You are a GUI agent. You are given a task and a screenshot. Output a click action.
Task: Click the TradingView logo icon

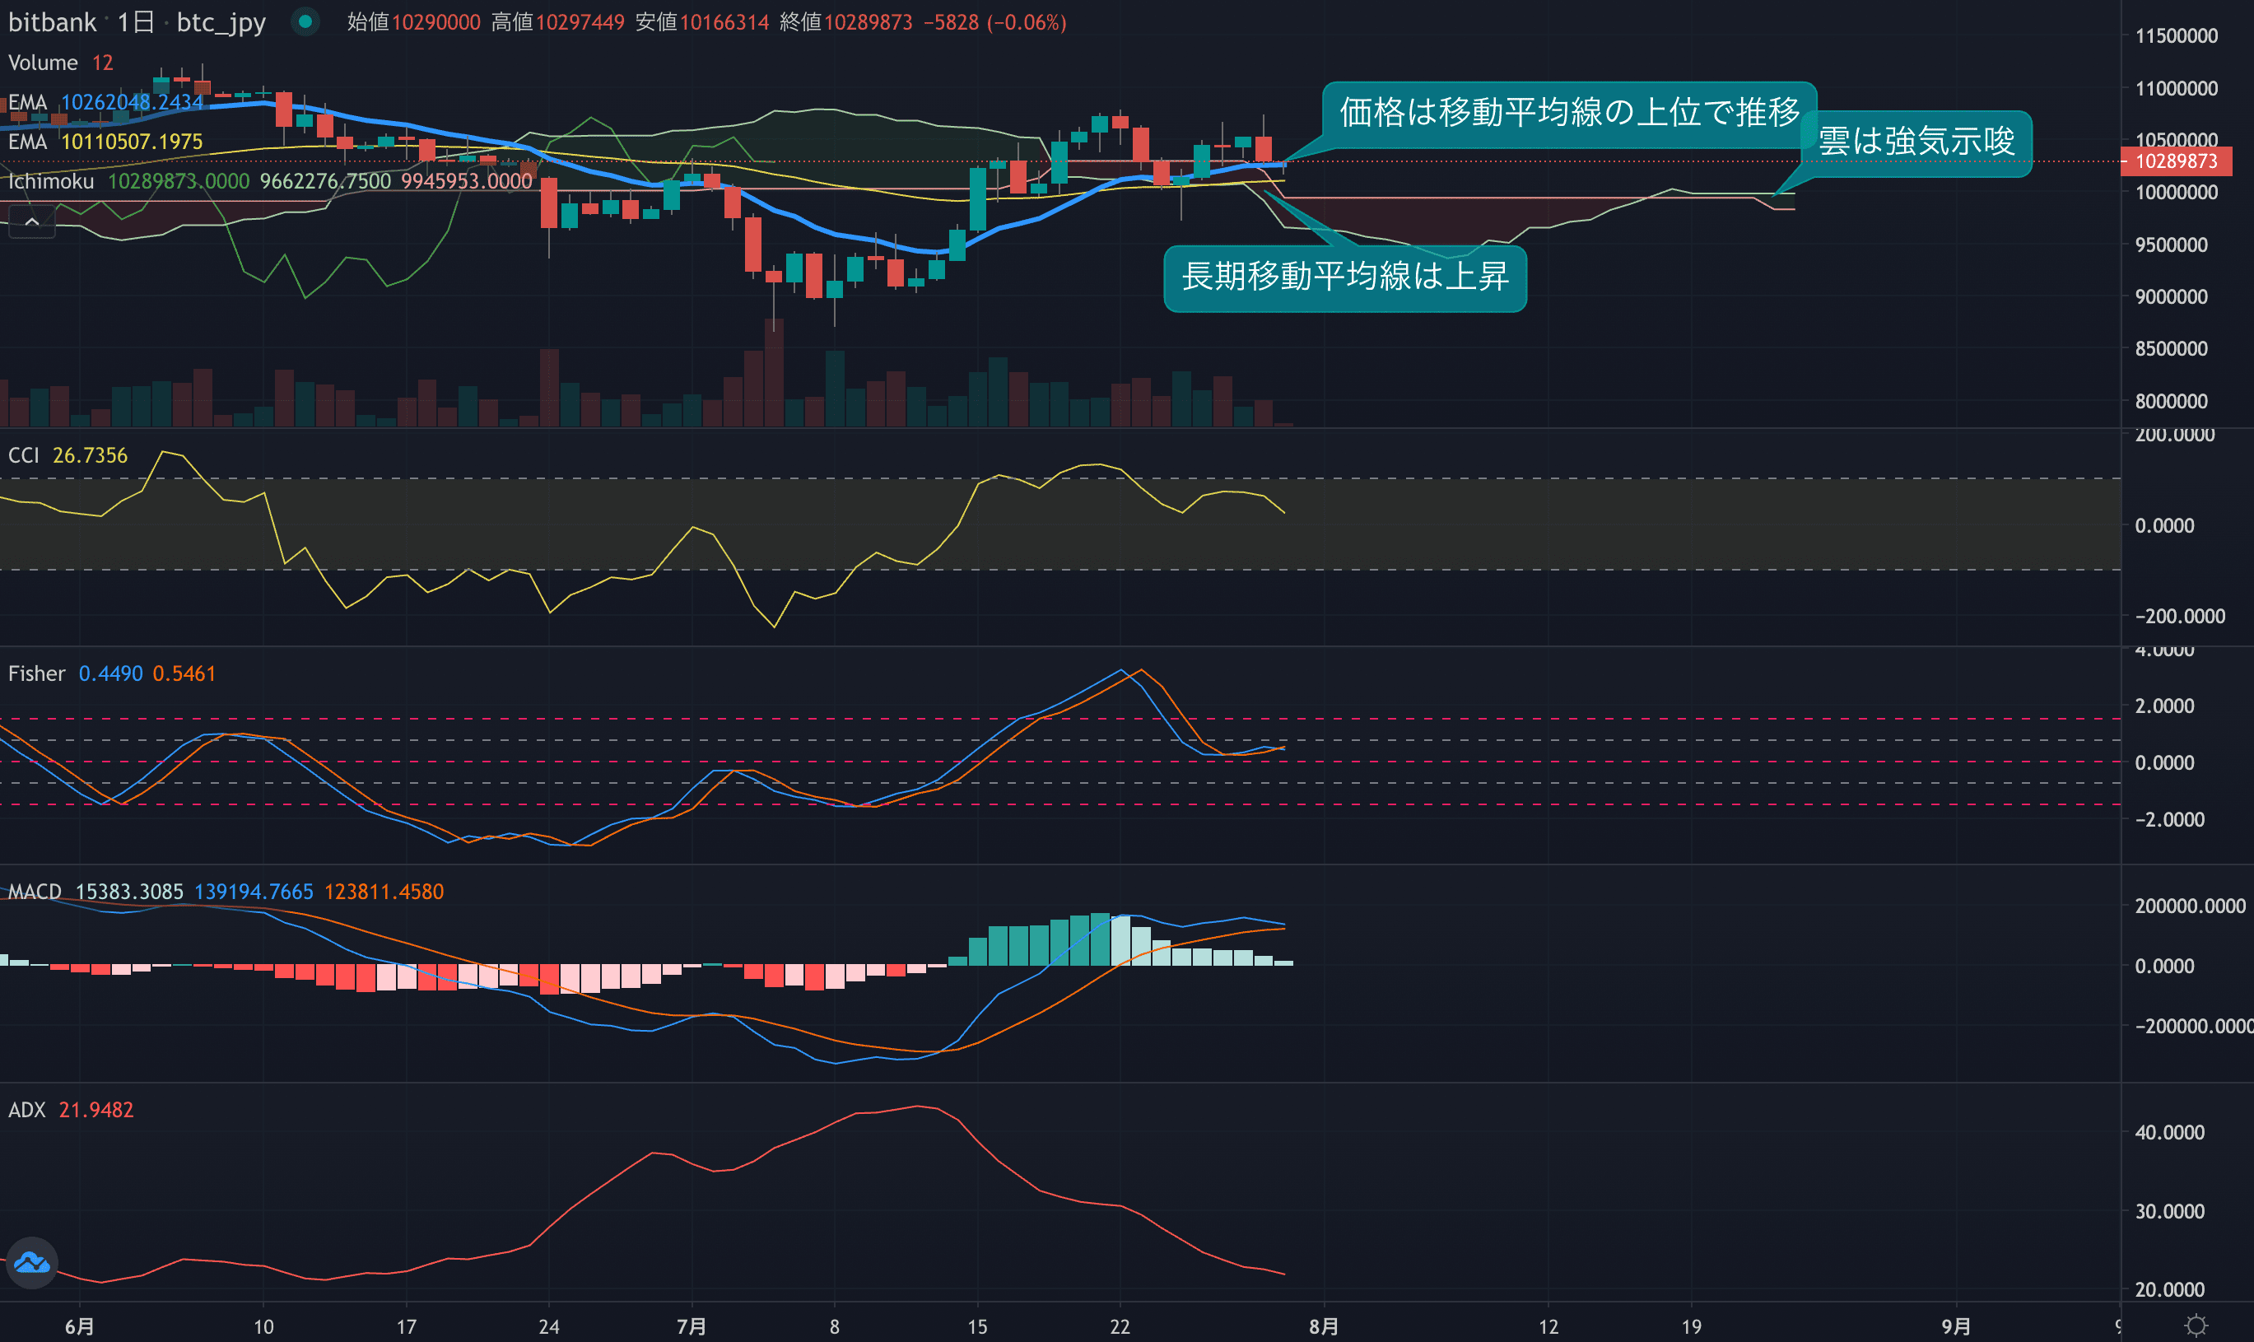click(33, 1262)
